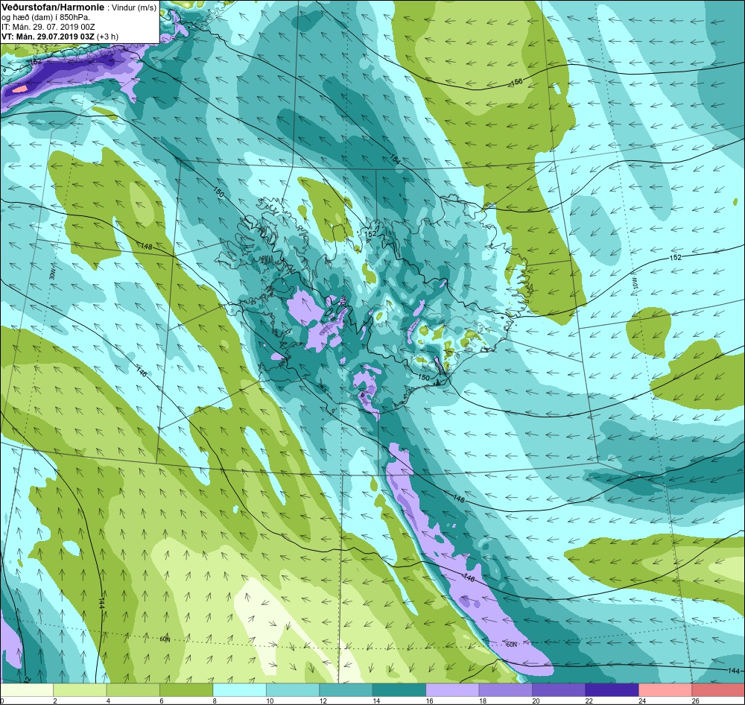Click the 4–6 m/s green legend swatch

pyautogui.click(x=133, y=689)
